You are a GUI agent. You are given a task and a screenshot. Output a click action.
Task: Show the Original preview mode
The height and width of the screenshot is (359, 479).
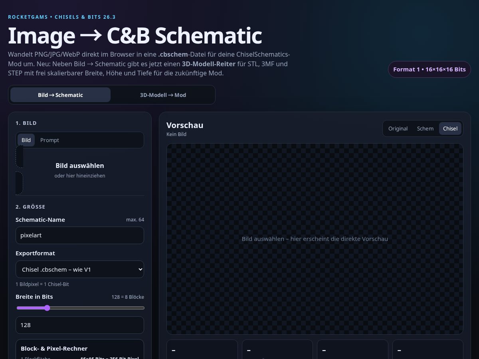[x=398, y=128]
